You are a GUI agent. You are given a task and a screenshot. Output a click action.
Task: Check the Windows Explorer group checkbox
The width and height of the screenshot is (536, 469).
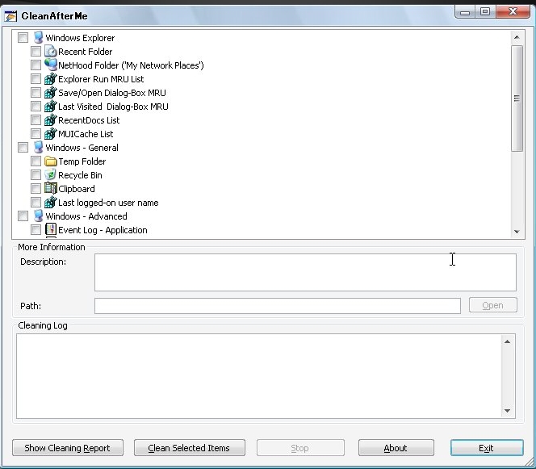23,38
